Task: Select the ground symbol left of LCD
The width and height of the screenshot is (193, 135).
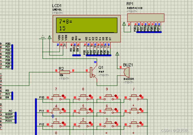Action: pos(43,37)
